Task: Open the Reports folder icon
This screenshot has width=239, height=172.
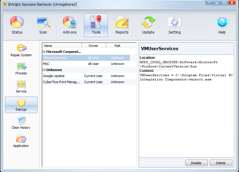Action: pyautogui.click(x=122, y=22)
